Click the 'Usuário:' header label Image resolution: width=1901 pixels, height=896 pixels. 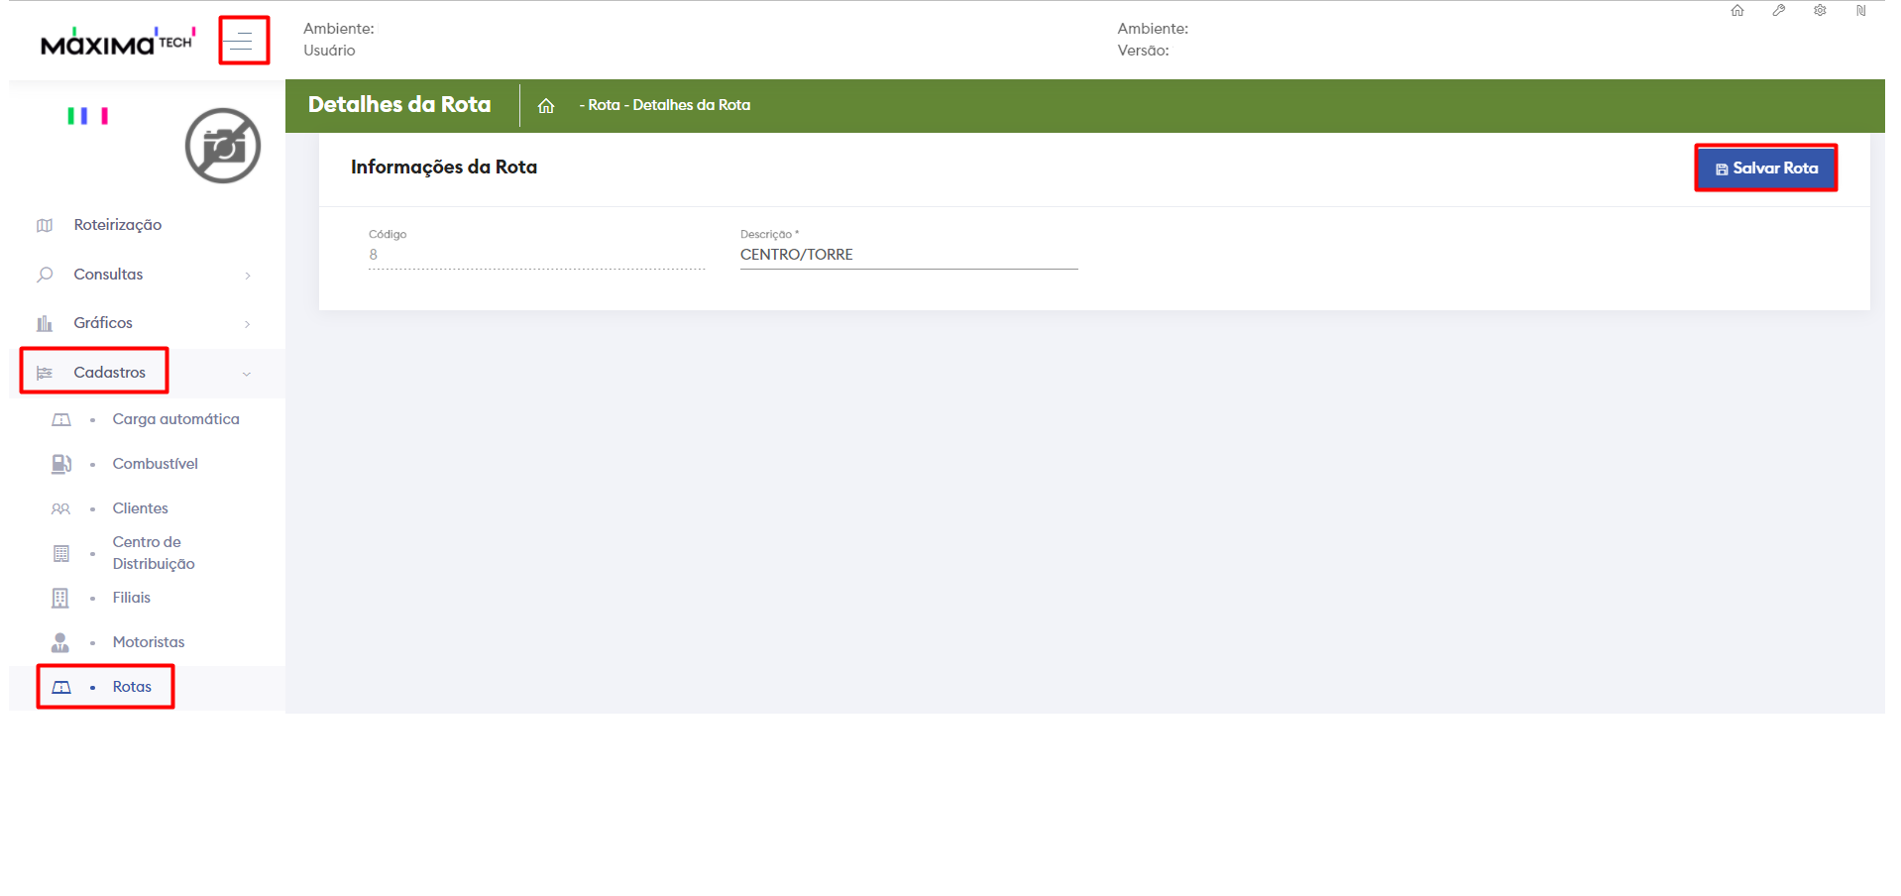(x=329, y=51)
